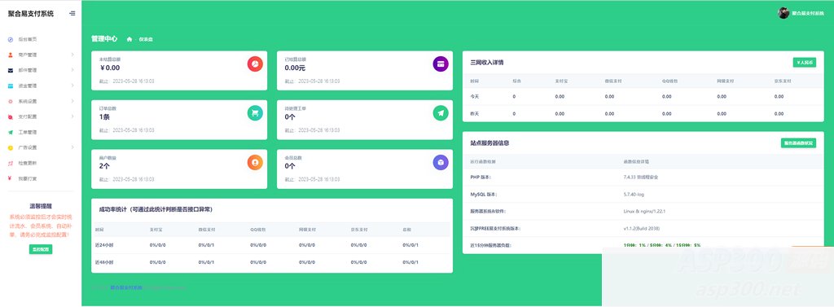This screenshot has width=834, height=307.
Task: Click the purple wallet icon on 已结算总额 card
Action: (441, 64)
